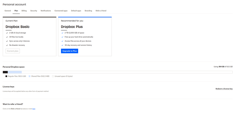Open the Security tab
Viewport: 242px width, 127px height.
34,11
